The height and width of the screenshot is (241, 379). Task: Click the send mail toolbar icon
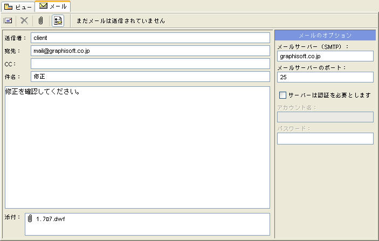tap(8, 20)
